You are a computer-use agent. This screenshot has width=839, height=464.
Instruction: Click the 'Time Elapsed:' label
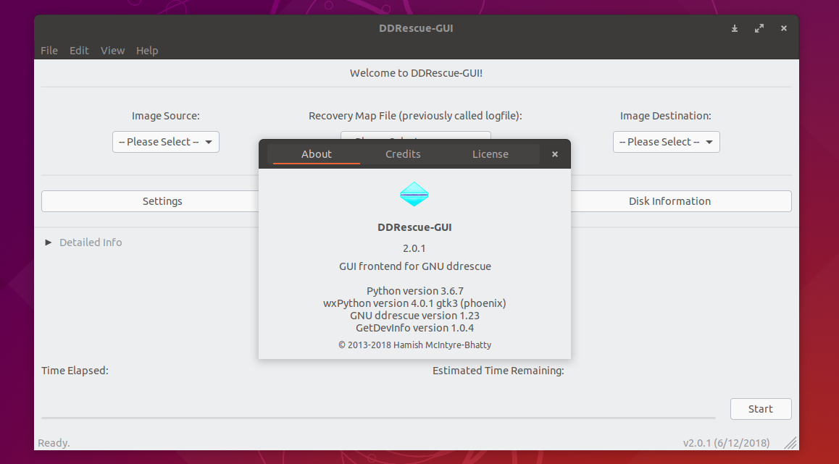pyautogui.click(x=75, y=371)
